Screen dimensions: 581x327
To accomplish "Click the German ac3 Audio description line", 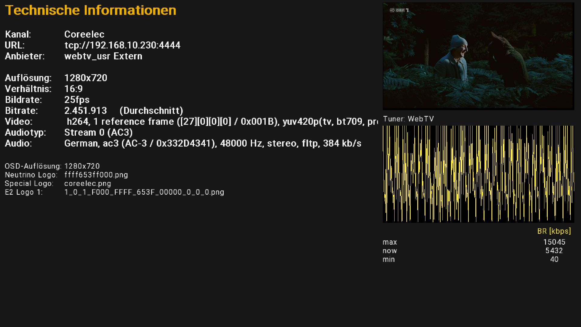I will [213, 144].
